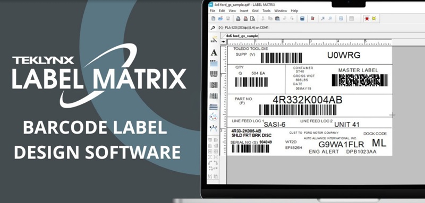Select the Text tool letter A
The width and height of the screenshot is (425, 203).
click(x=214, y=52)
